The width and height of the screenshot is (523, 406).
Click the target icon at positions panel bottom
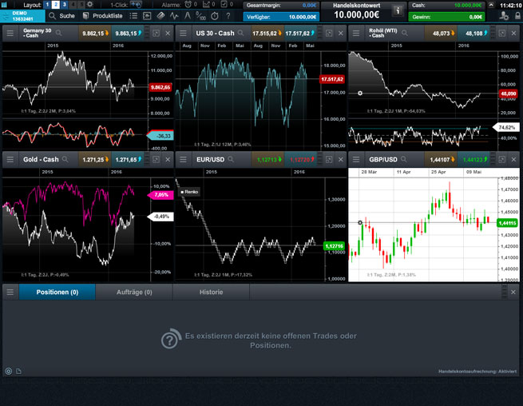(9, 371)
